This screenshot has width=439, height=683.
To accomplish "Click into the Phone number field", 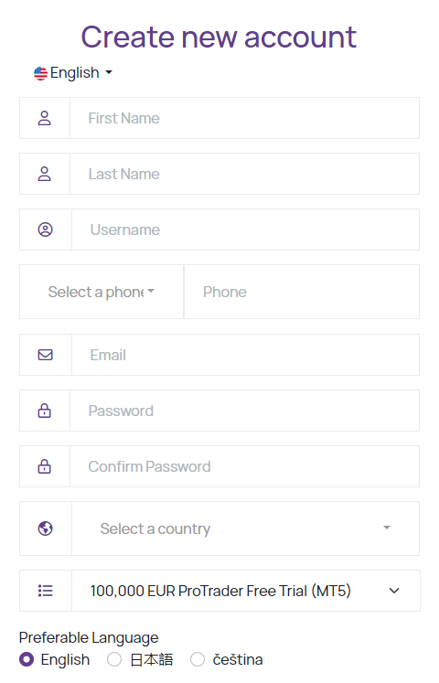I will [302, 292].
